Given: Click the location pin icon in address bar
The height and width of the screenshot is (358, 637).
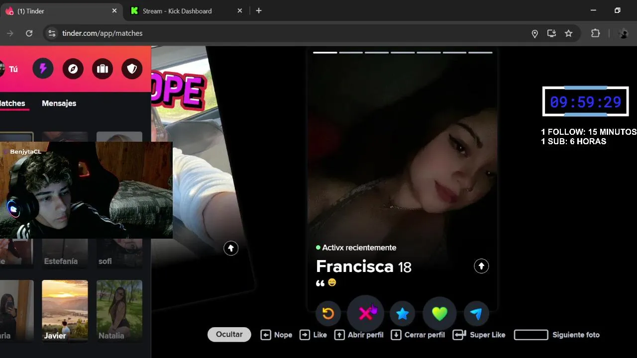Looking at the screenshot, I should click(x=534, y=33).
